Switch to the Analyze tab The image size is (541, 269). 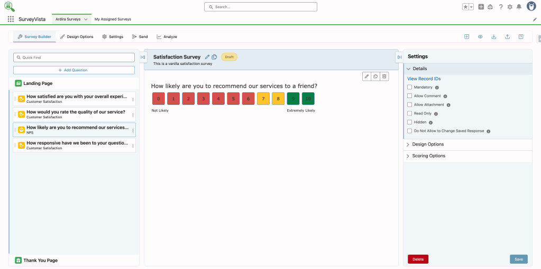pos(167,37)
